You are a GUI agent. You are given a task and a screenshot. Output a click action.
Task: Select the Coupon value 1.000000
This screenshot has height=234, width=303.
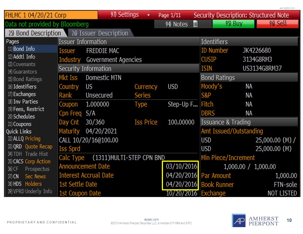pos(97,104)
